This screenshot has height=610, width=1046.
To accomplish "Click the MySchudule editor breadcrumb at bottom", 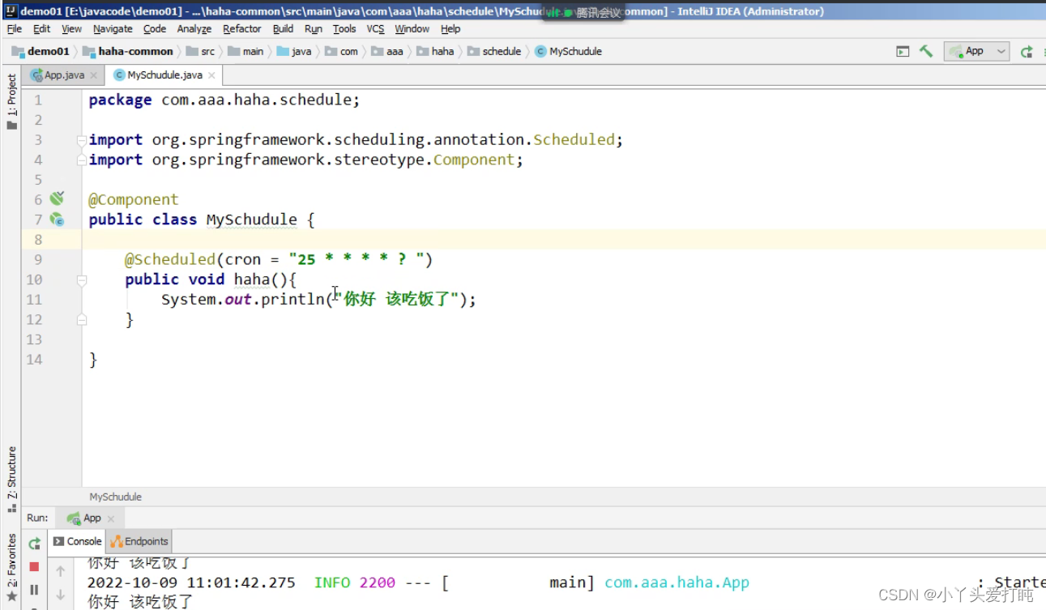I will (x=115, y=497).
